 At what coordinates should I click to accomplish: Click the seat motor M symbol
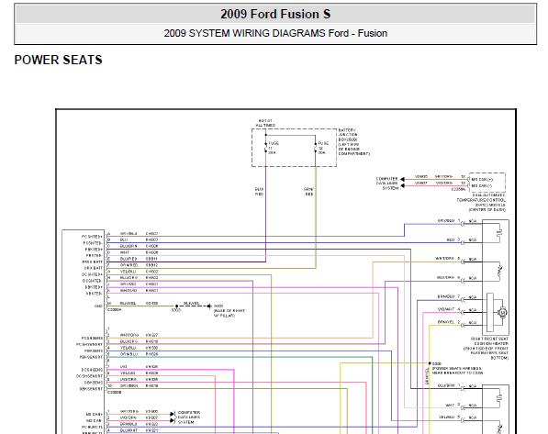[503, 312]
